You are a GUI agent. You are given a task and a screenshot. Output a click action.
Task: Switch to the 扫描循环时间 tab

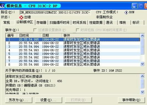coord(59,23)
